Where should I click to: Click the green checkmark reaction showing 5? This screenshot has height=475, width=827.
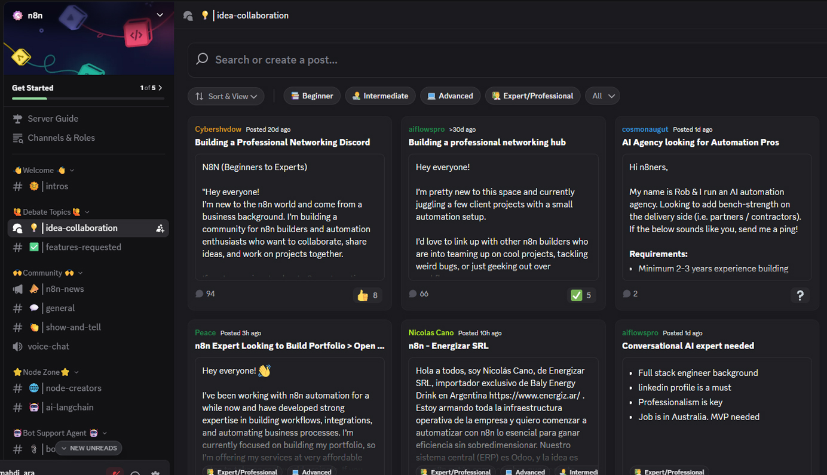click(x=581, y=295)
